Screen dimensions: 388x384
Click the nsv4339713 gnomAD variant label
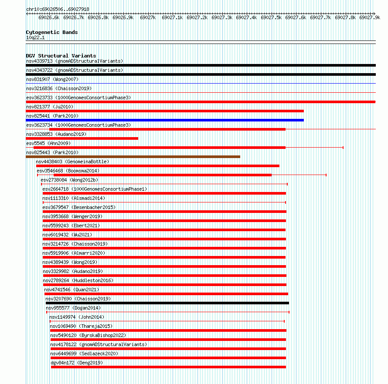coord(75,61)
